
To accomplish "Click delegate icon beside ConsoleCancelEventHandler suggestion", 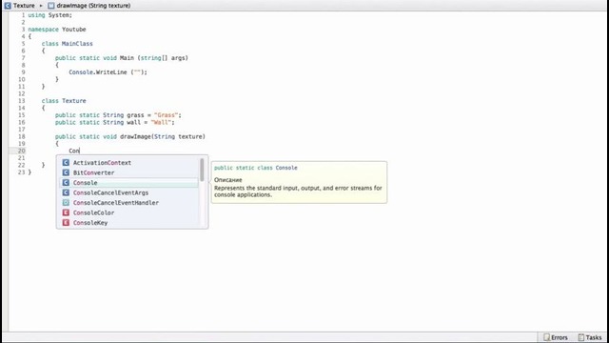I will point(66,203).
